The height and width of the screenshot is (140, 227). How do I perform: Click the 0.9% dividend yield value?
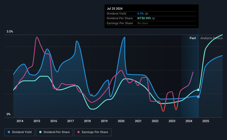point(140,14)
